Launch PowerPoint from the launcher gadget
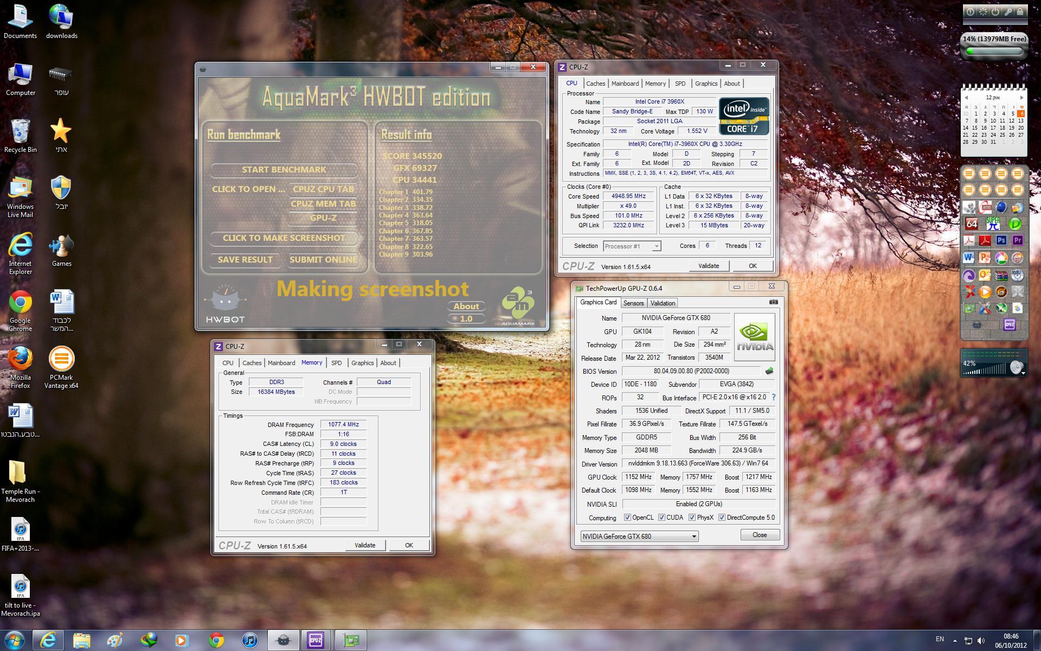 pos(985,258)
